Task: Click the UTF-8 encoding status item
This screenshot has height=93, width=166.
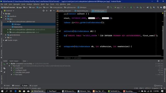Action: (x=148, y=88)
